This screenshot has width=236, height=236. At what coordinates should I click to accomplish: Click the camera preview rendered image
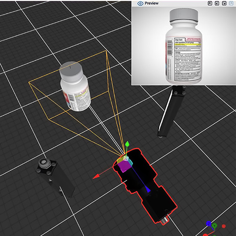184,46
